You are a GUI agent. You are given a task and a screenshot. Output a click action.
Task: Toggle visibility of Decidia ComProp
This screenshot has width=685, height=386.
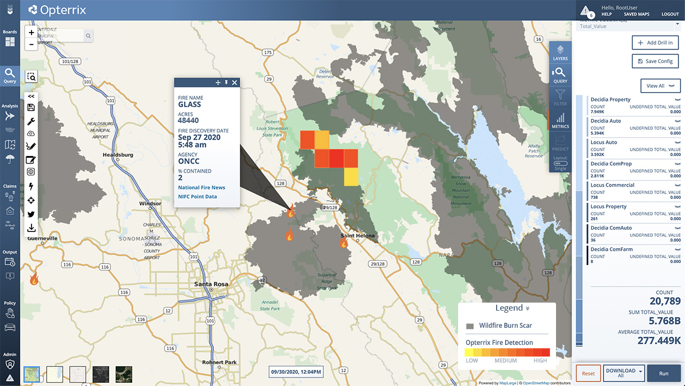(678, 164)
